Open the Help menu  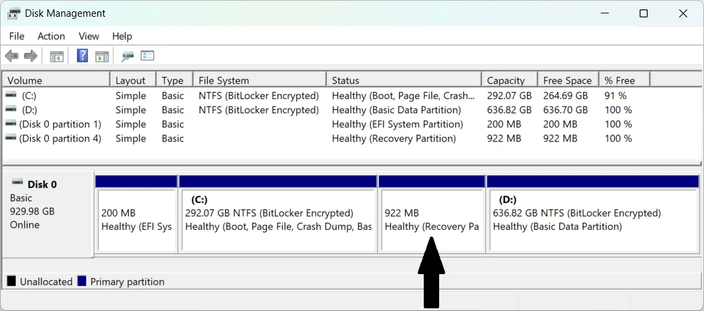[122, 36]
